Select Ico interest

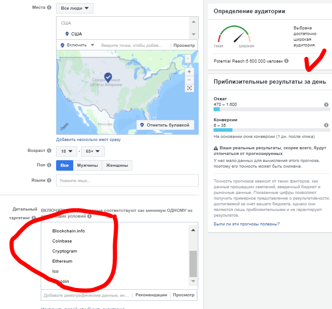point(55,271)
